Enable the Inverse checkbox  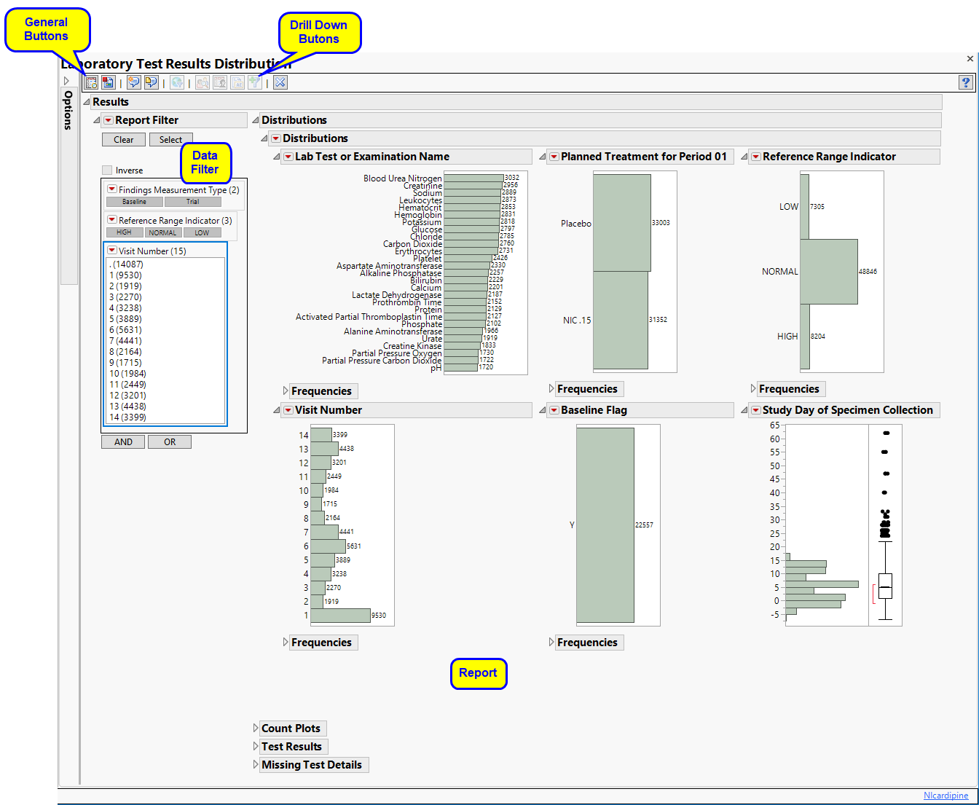108,170
